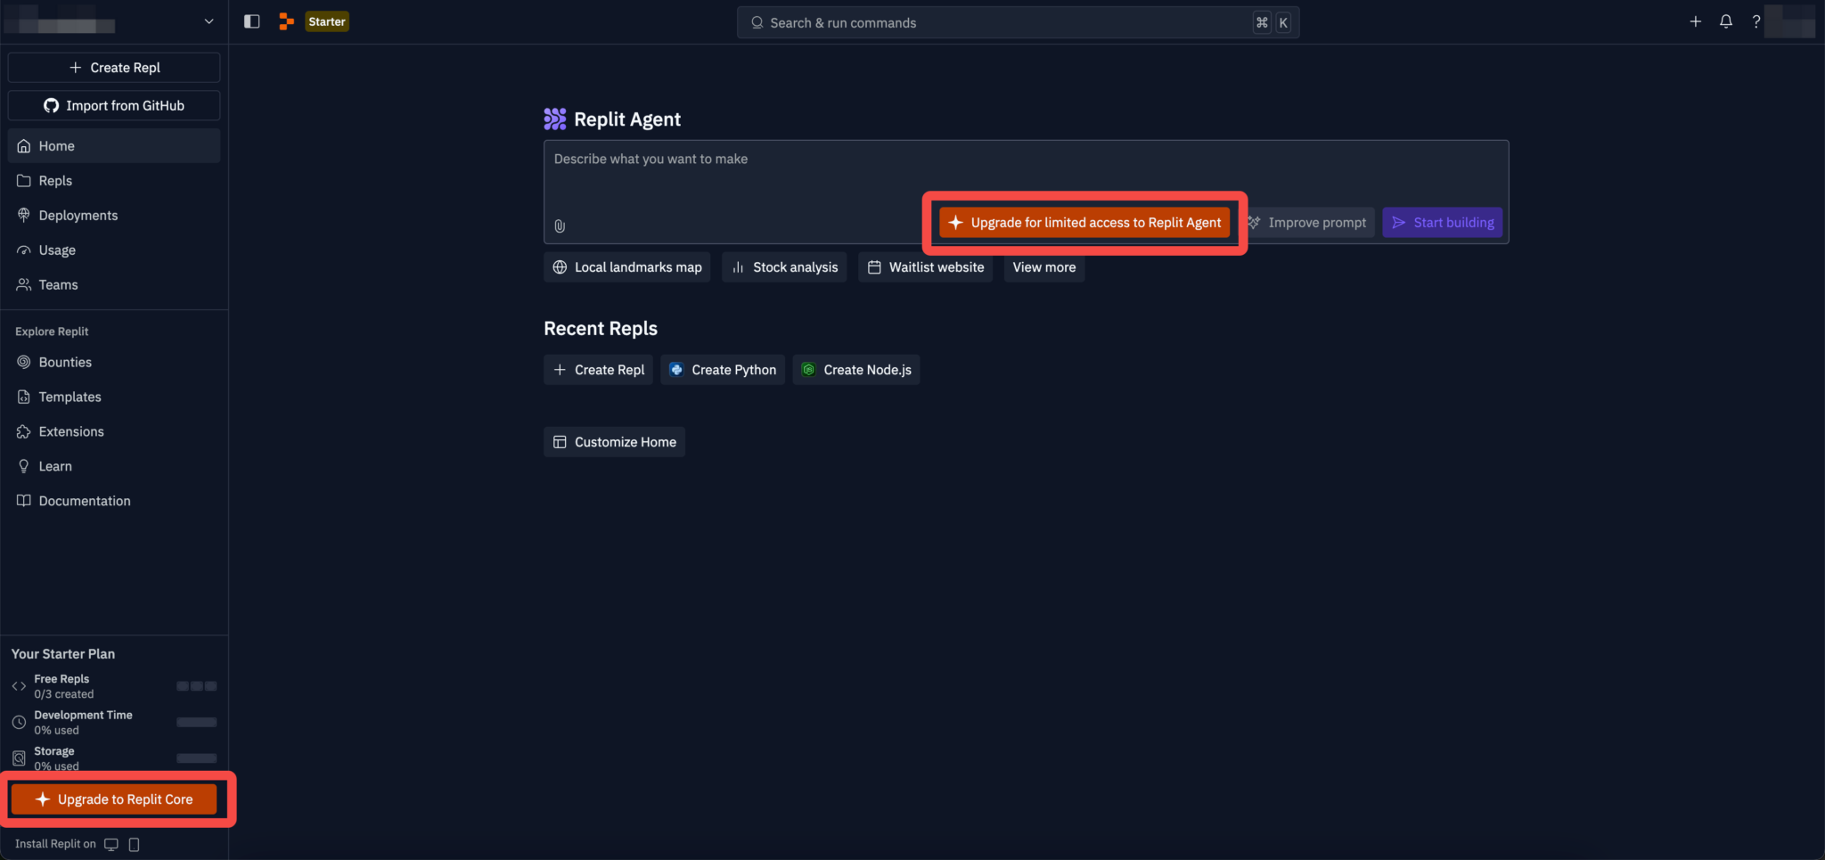Click Import from GitHub button
This screenshot has width=1825, height=860.
114,105
